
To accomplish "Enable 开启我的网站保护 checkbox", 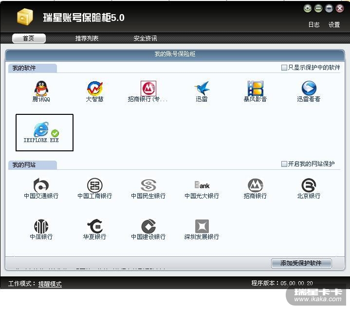I will coord(284,164).
